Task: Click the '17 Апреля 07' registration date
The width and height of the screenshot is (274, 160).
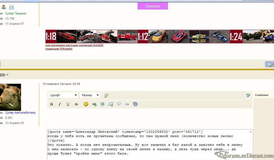Action: point(15,24)
